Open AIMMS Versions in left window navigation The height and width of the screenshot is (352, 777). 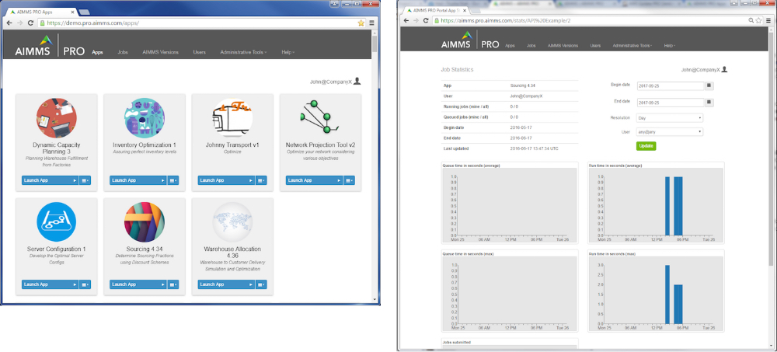161,52
